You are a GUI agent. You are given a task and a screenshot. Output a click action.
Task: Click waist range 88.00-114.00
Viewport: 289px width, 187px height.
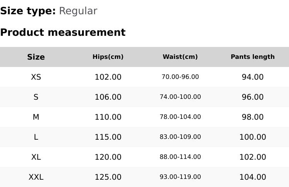[180, 157]
